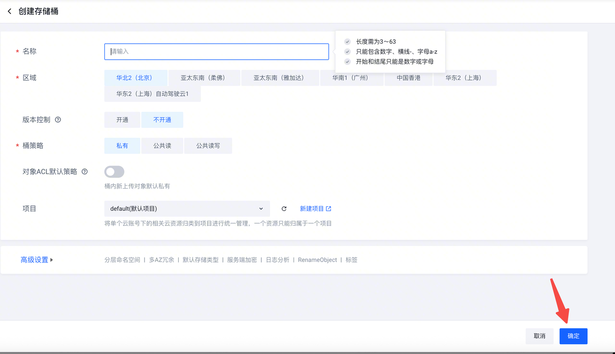615x354 pixels.
Task: Select 公共读 bucket policy
Action: (x=162, y=146)
